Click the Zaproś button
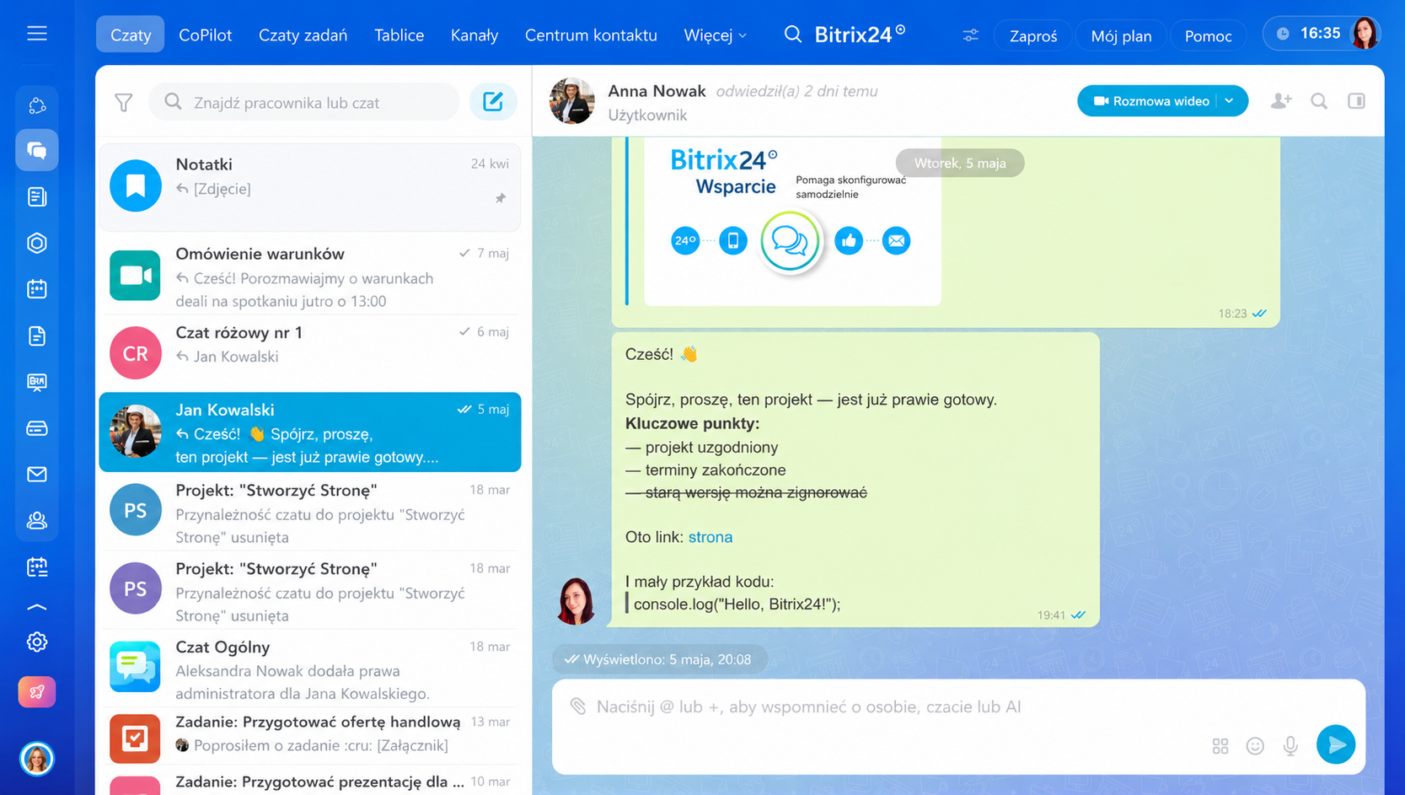 point(1033,36)
